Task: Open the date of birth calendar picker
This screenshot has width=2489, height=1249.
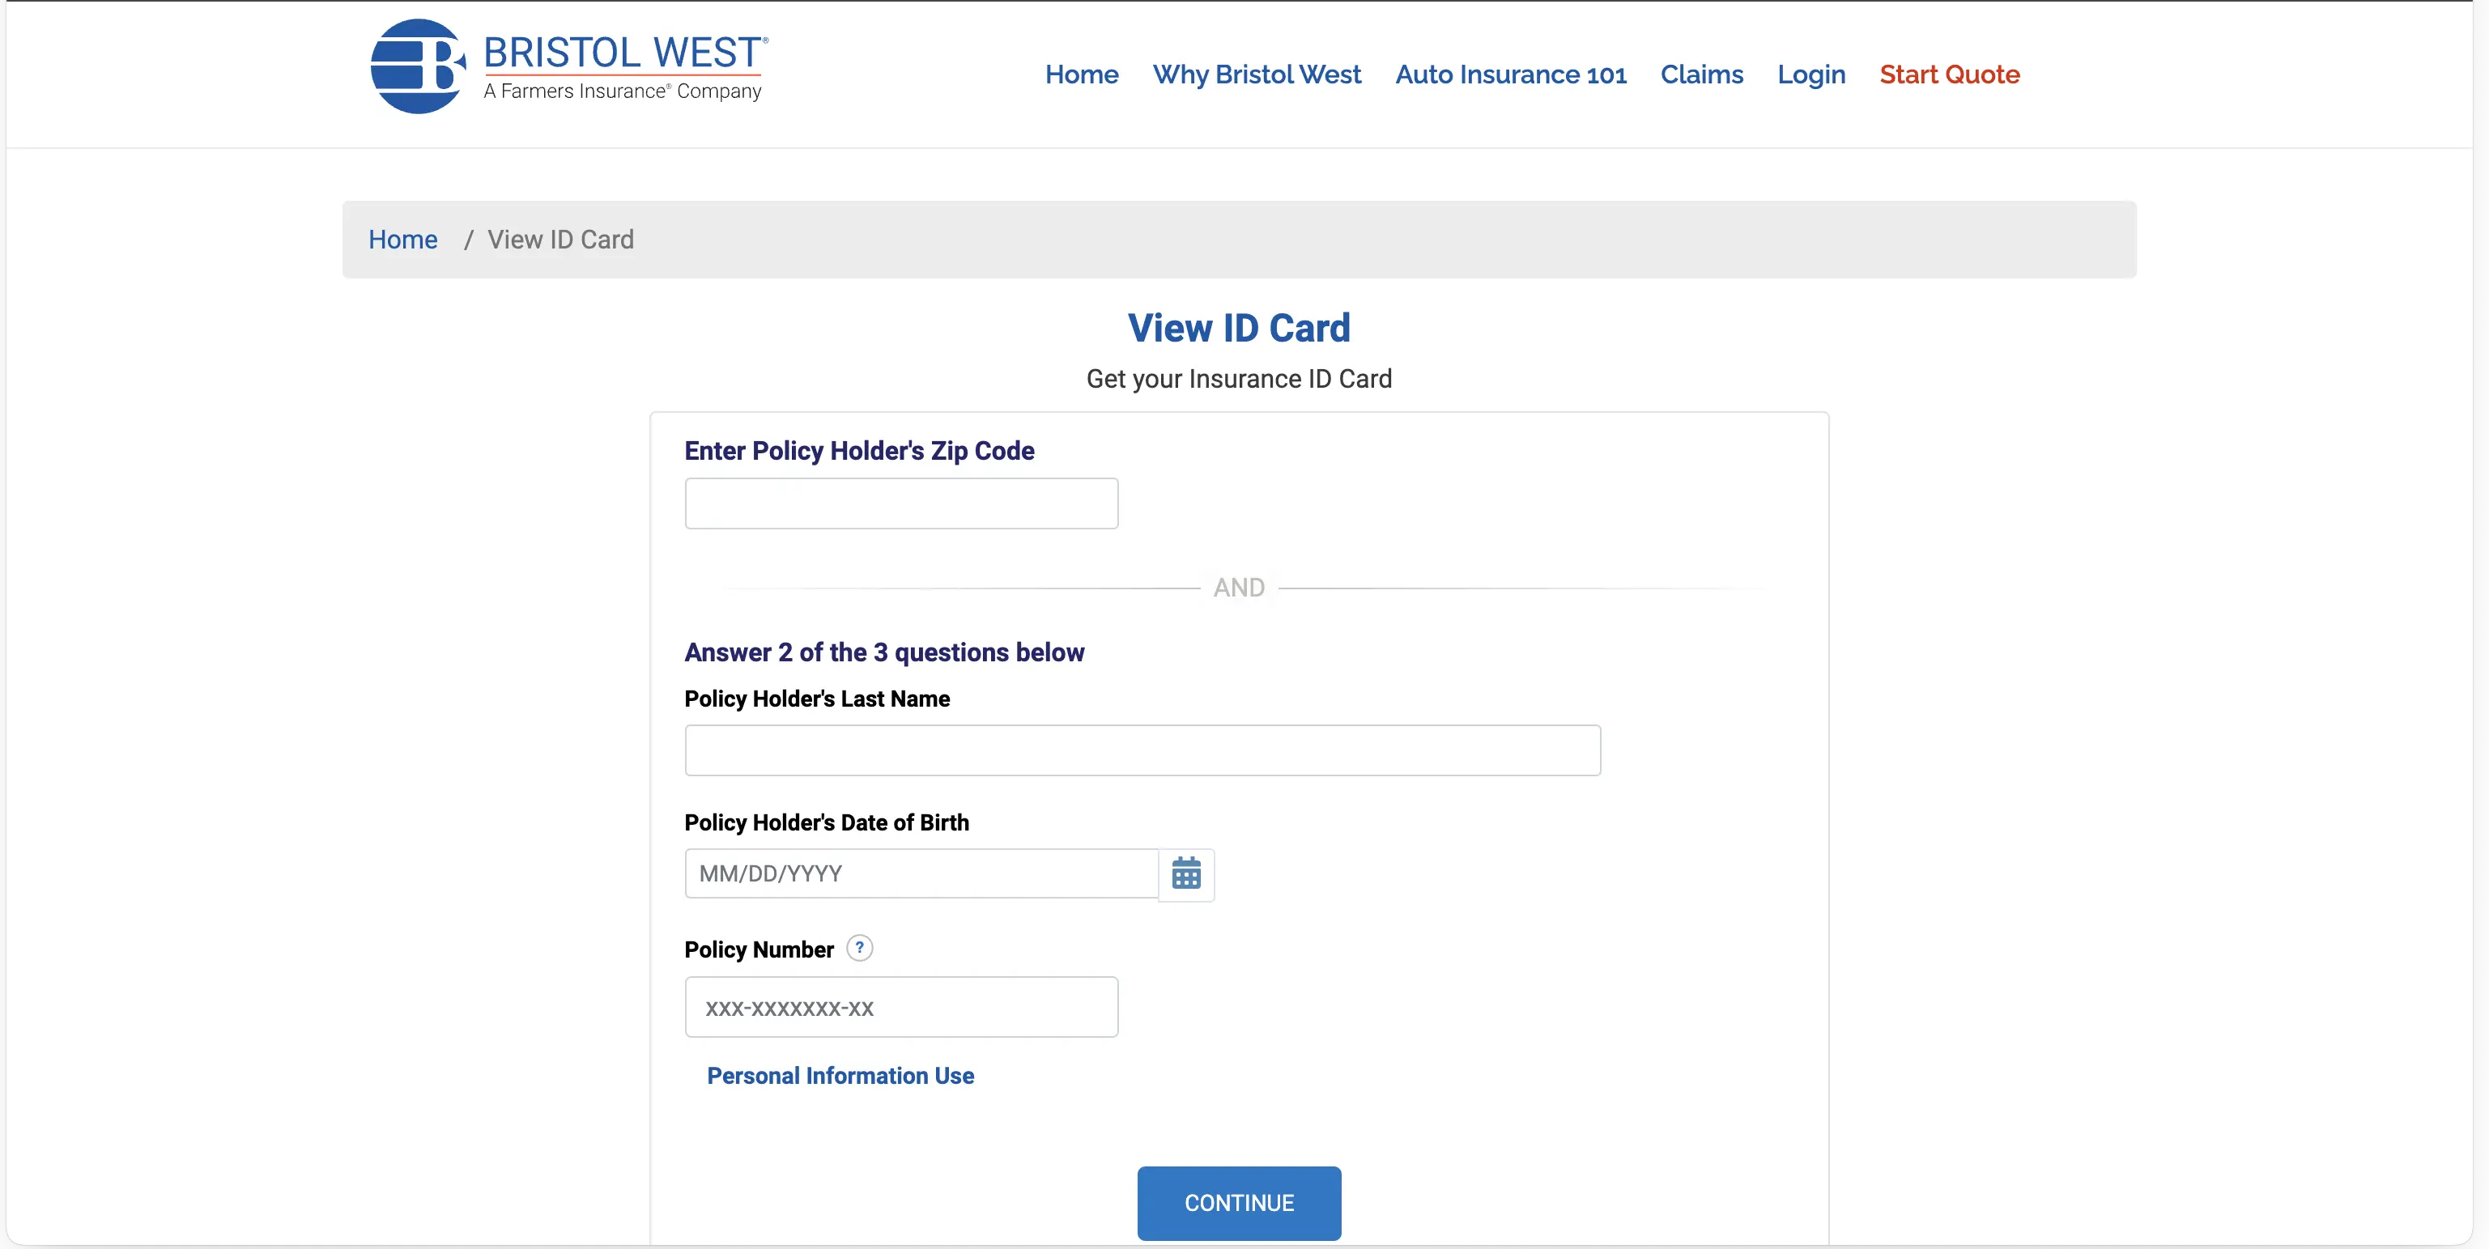Action: click(x=1185, y=874)
